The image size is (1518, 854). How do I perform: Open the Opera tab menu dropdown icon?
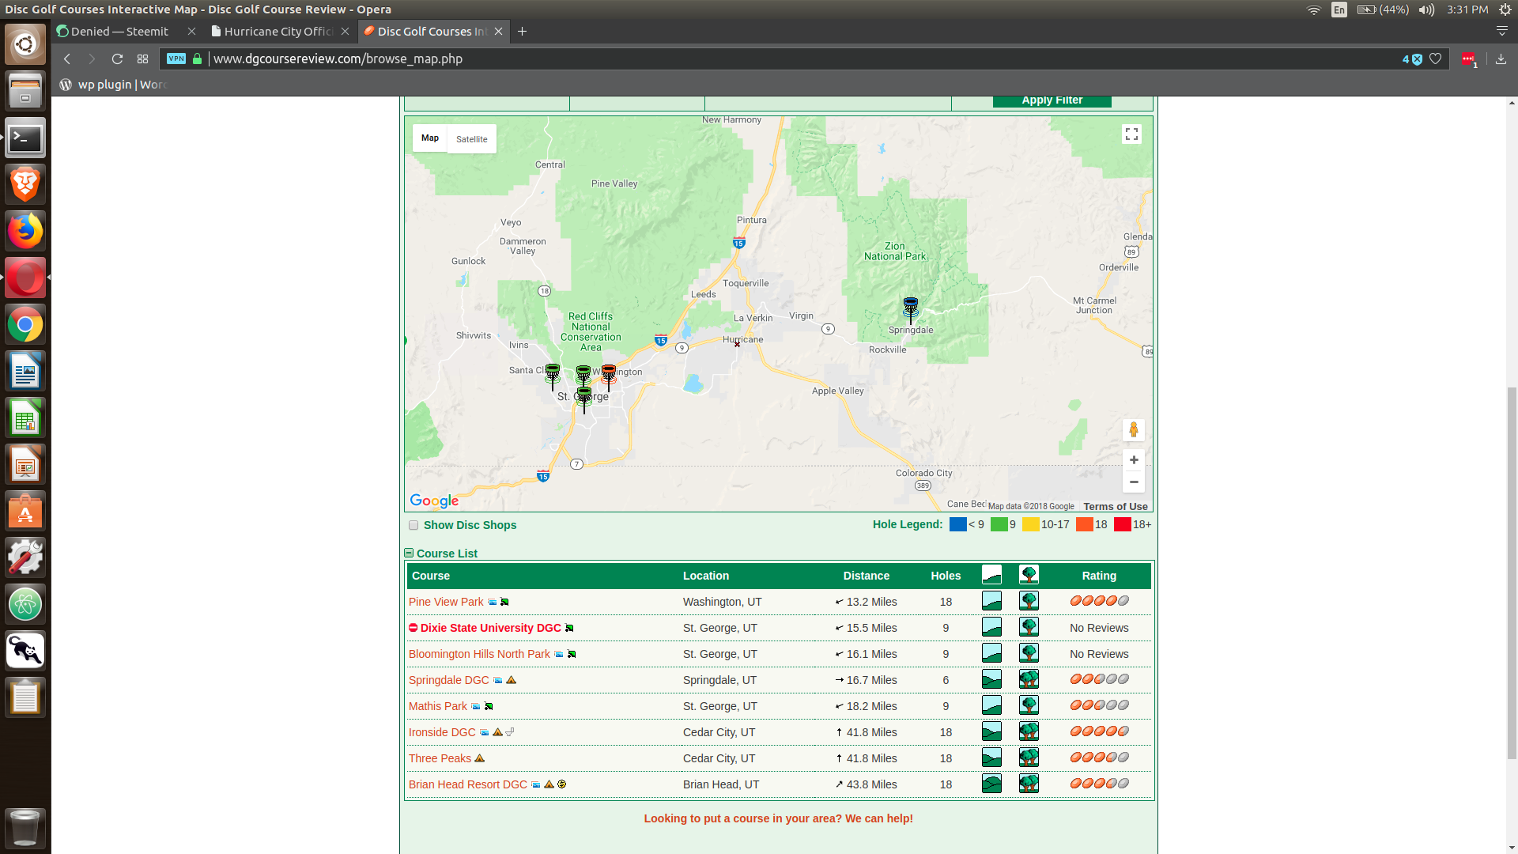coord(1502,32)
